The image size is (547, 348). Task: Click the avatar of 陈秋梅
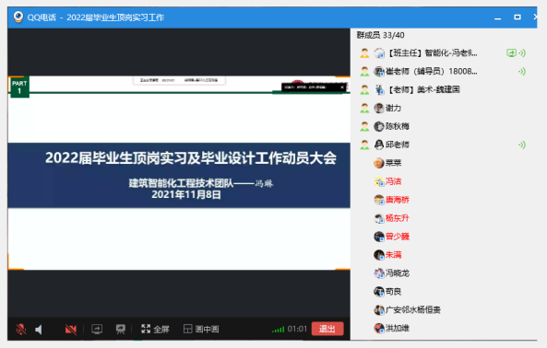(x=379, y=126)
